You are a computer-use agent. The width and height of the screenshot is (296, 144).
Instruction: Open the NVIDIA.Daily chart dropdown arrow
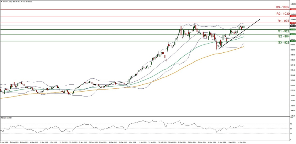(2, 2)
